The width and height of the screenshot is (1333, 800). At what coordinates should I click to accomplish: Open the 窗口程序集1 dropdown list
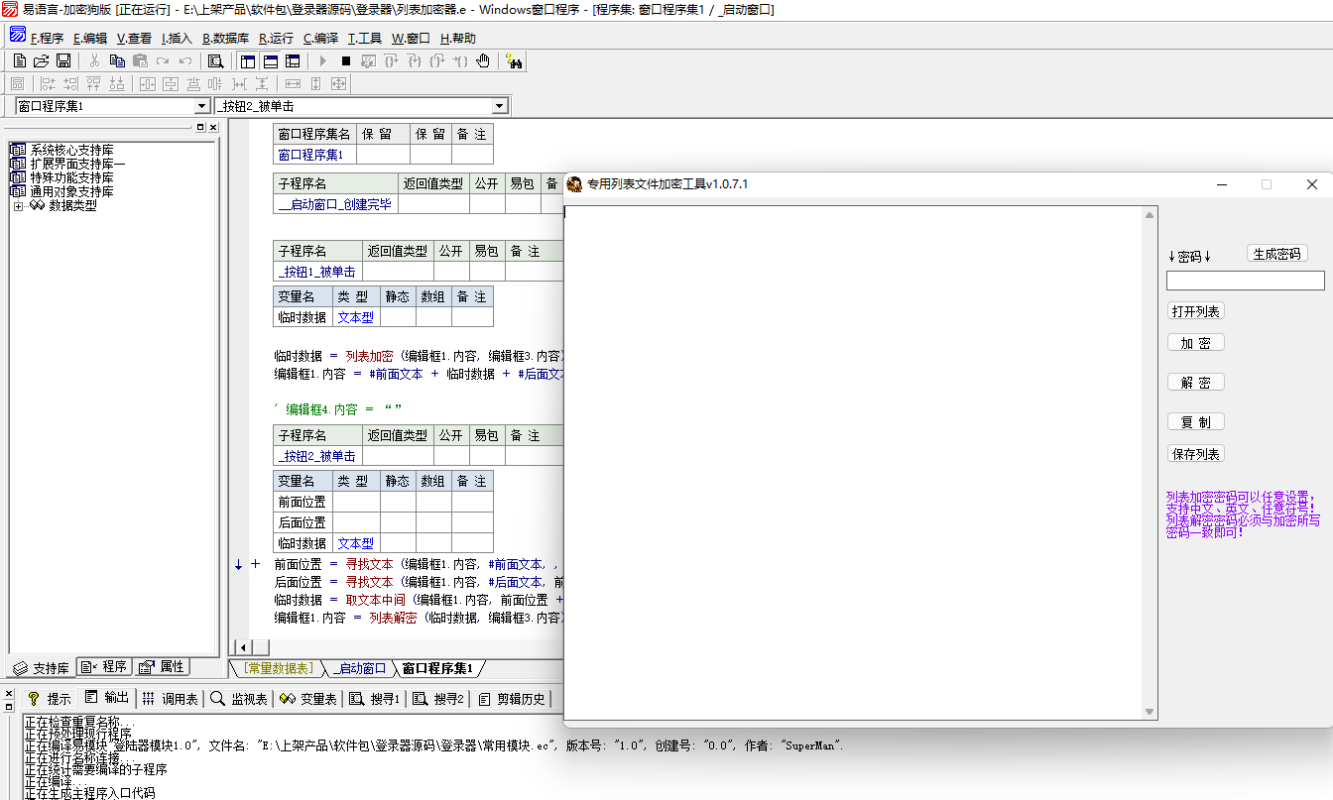click(202, 106)
